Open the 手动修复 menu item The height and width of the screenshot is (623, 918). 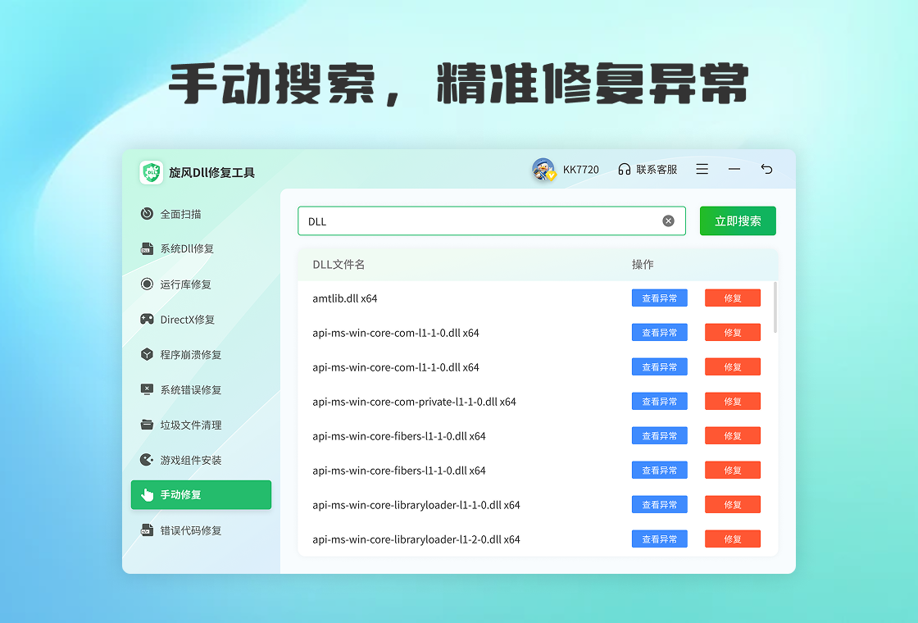coord(201,495)
